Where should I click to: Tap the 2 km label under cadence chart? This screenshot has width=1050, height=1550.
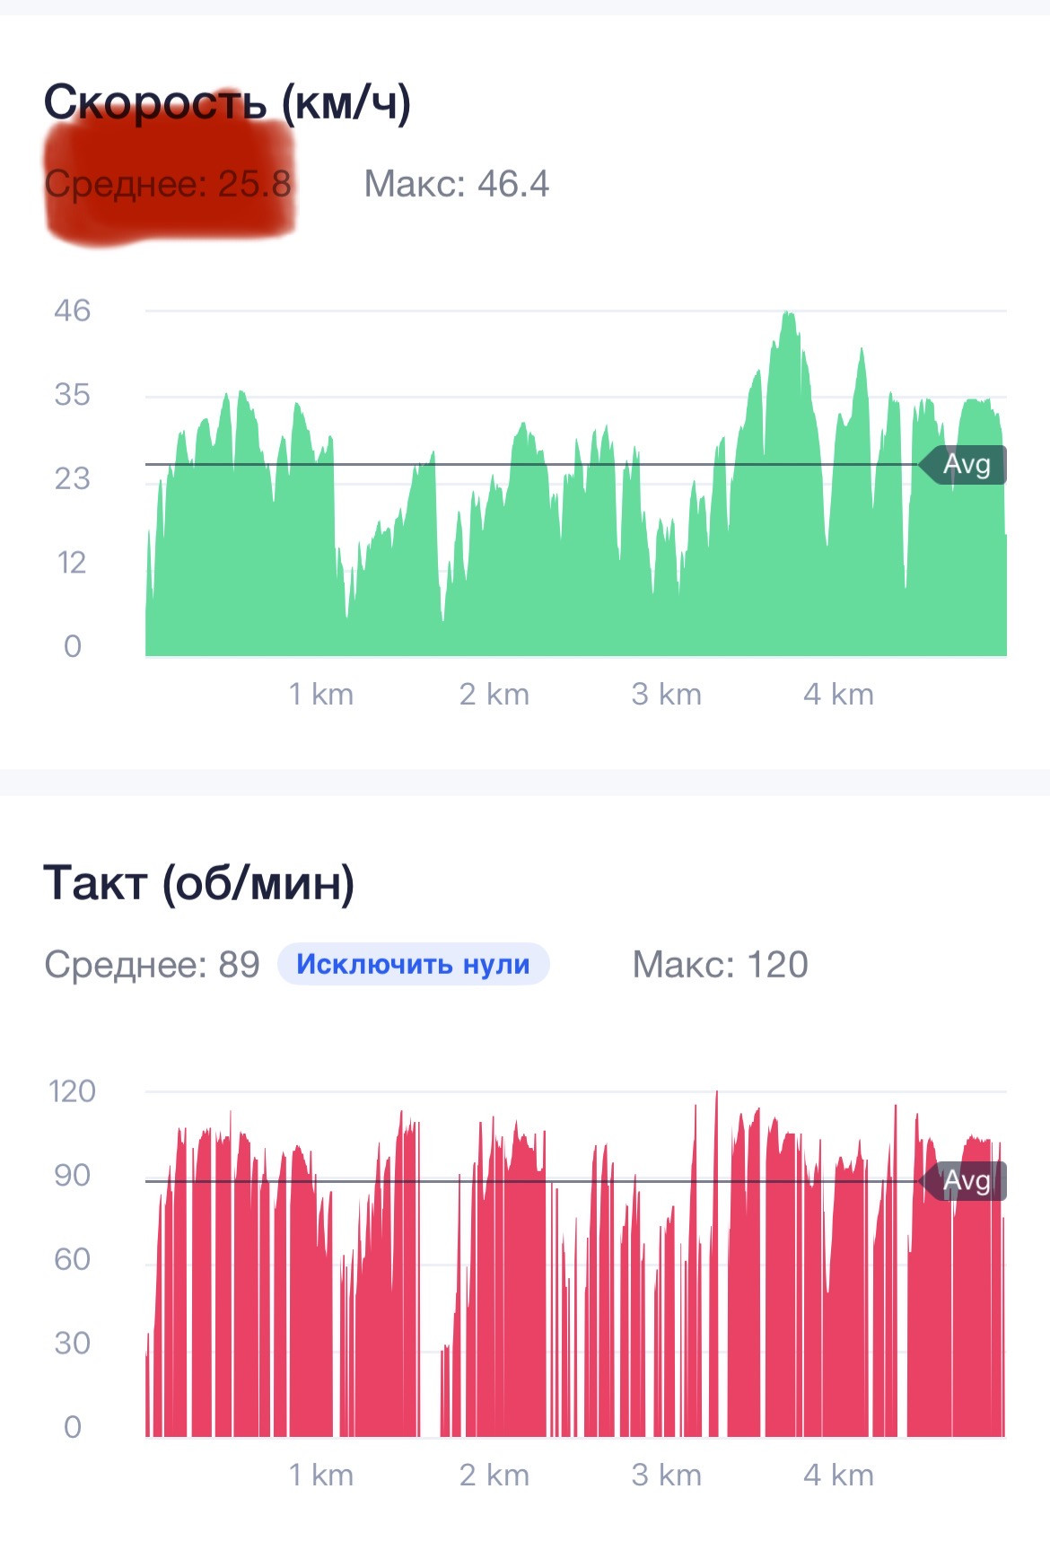(494, 1475)
